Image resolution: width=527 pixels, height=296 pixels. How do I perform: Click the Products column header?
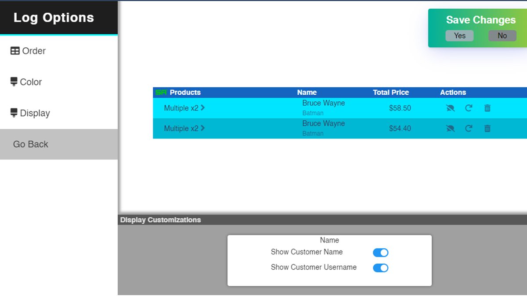click(x=185, y=93)
